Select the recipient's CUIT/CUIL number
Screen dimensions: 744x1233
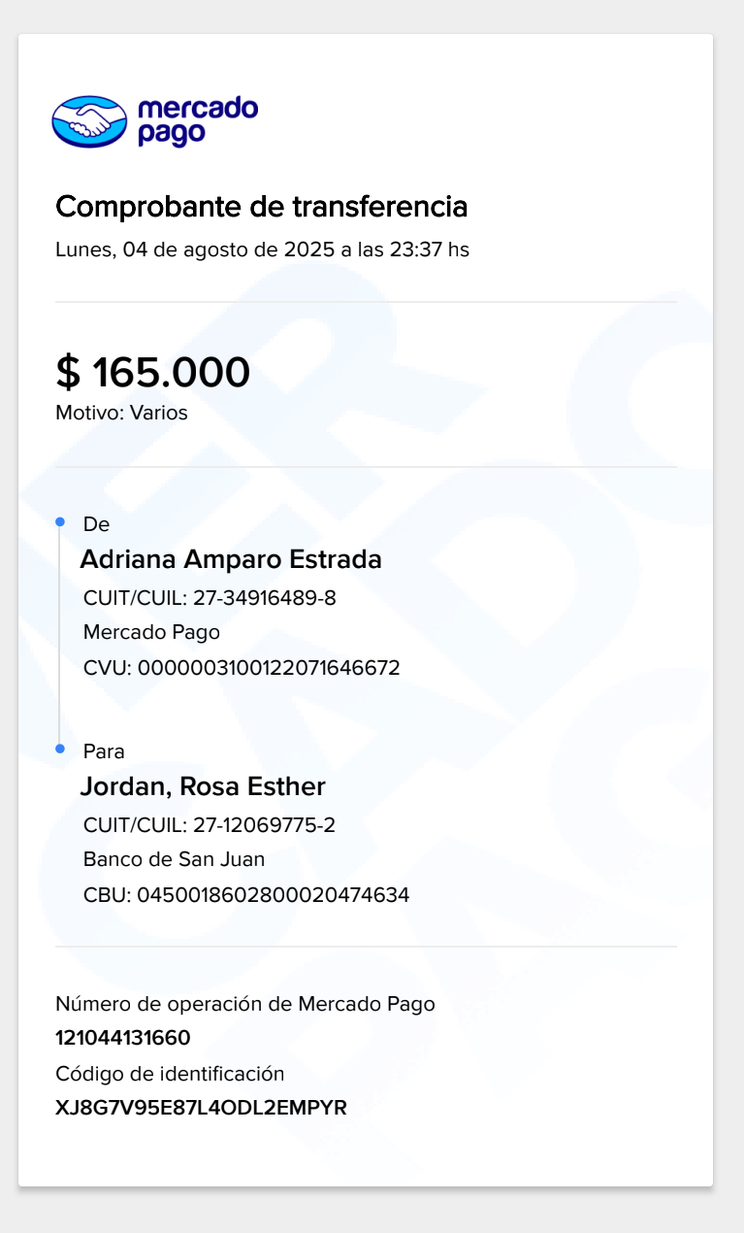coord(264,825)
